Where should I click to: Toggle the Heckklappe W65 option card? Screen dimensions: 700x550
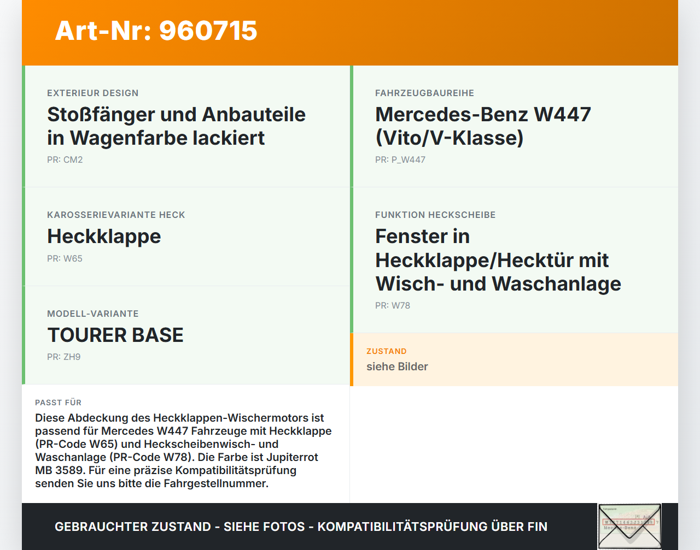(186, 236)
